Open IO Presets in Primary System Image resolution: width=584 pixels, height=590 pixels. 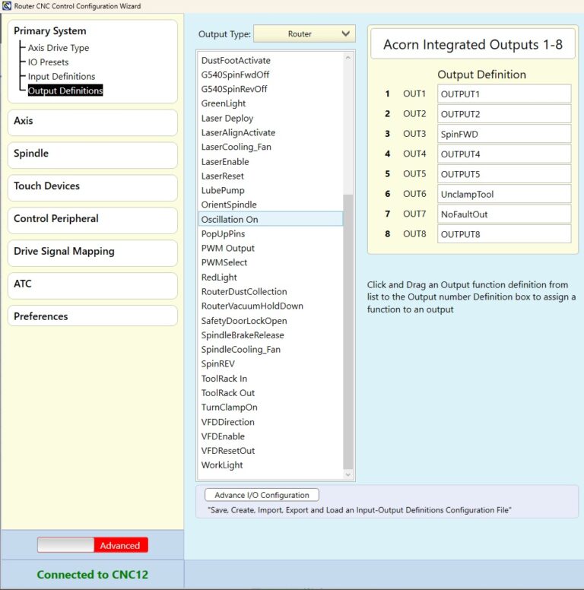tap(48, 62)
